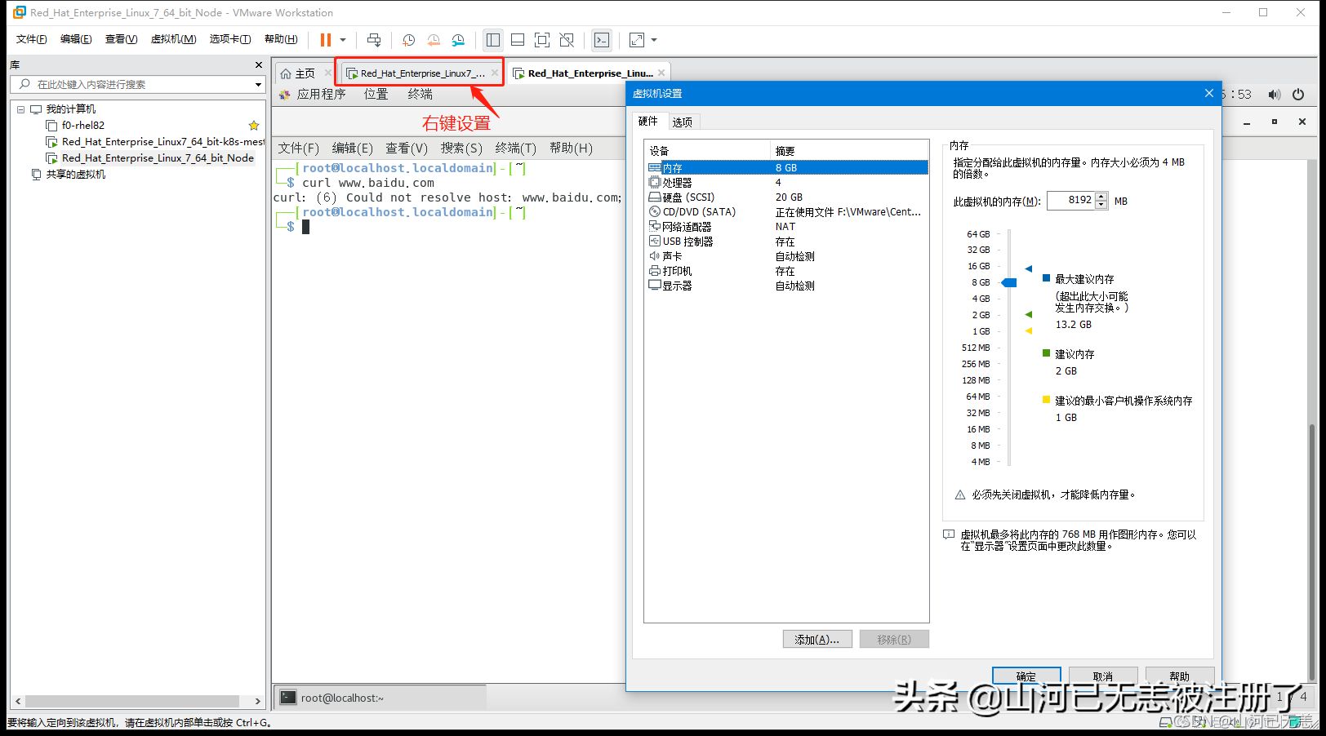Switch to the 选项 tab in settings
The height and width of the screenshot is (736, 1326).
point(683,122)
